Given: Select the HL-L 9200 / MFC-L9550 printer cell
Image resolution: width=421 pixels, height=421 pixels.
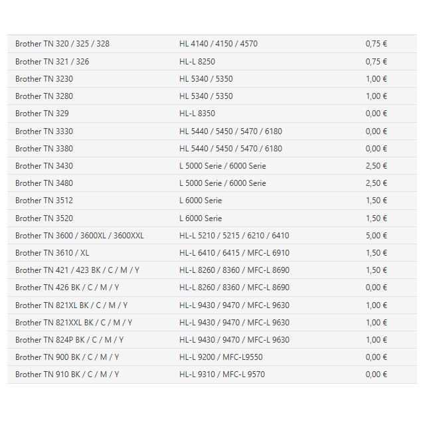Looking at the screenshot, I should pyautogui.click(x=221, y=357).
